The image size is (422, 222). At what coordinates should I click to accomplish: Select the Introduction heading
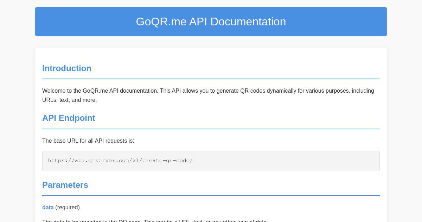coord(66,68)
